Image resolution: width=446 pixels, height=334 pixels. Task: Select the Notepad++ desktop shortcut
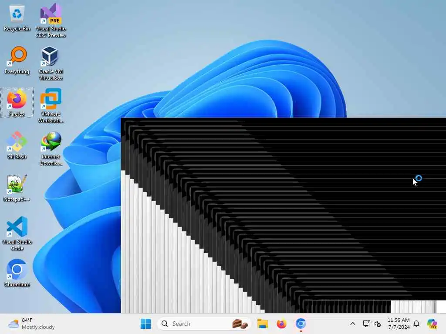pos(17,188)
